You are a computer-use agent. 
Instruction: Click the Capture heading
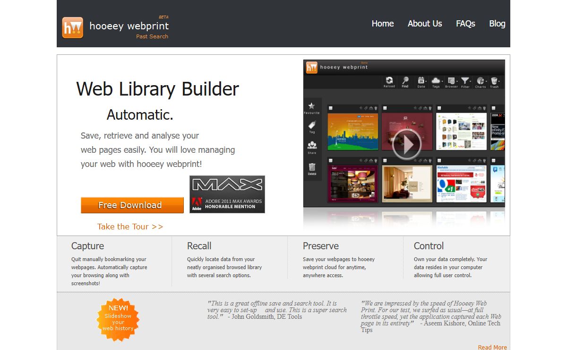(x=87, y=246)
